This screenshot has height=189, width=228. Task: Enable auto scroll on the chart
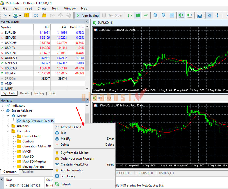coord(181,15)
